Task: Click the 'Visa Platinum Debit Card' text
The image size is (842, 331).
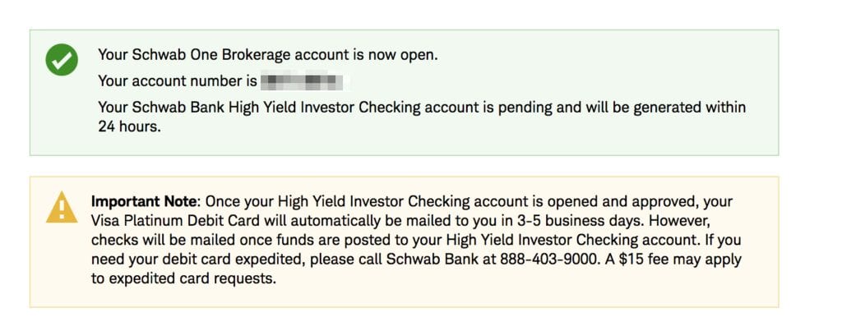Action: coord(173,221)
